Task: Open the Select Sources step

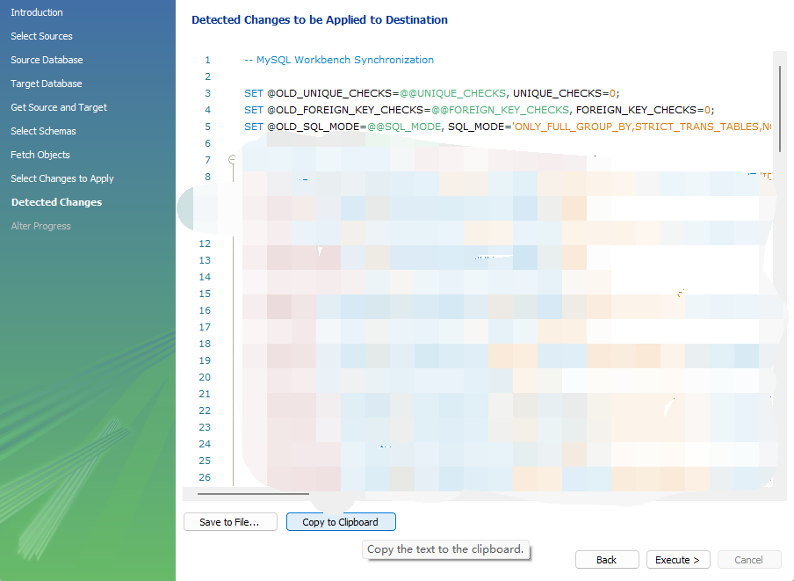Action: pos(41,36)
